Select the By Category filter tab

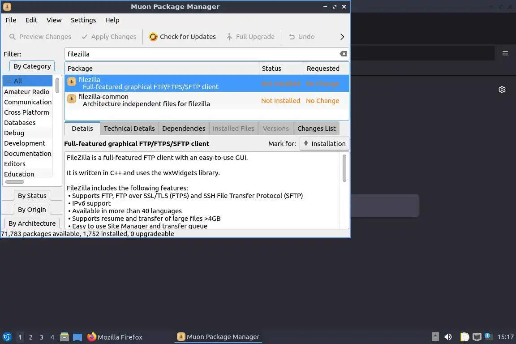pyautogui.click(x=32, y=66)
